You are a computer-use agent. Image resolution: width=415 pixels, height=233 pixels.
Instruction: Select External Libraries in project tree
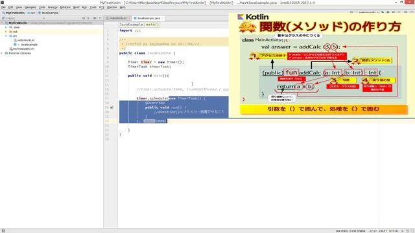[18, 53]
